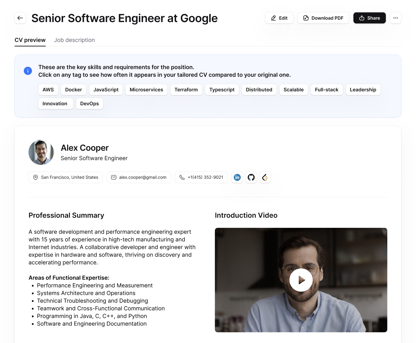
Task: Open the LeetCode profile icon
Action: pos(265,177)
